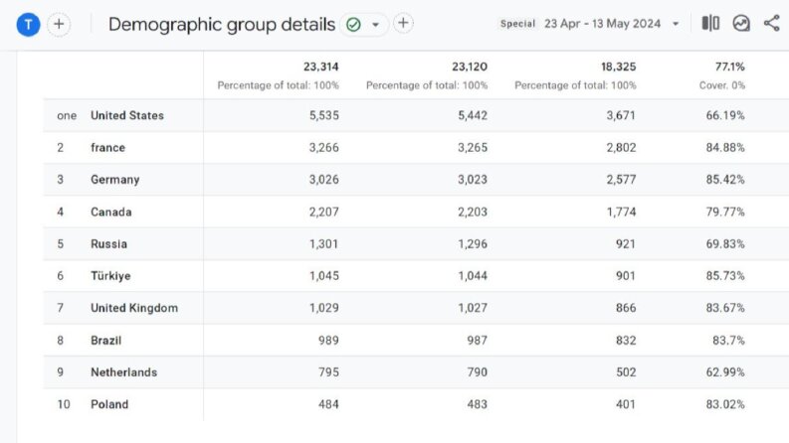The height and width of the screenshot is (443, 789).
Task: Open the date range dropdown arrow
Action: pyautogui.click(x=676, y=24)
